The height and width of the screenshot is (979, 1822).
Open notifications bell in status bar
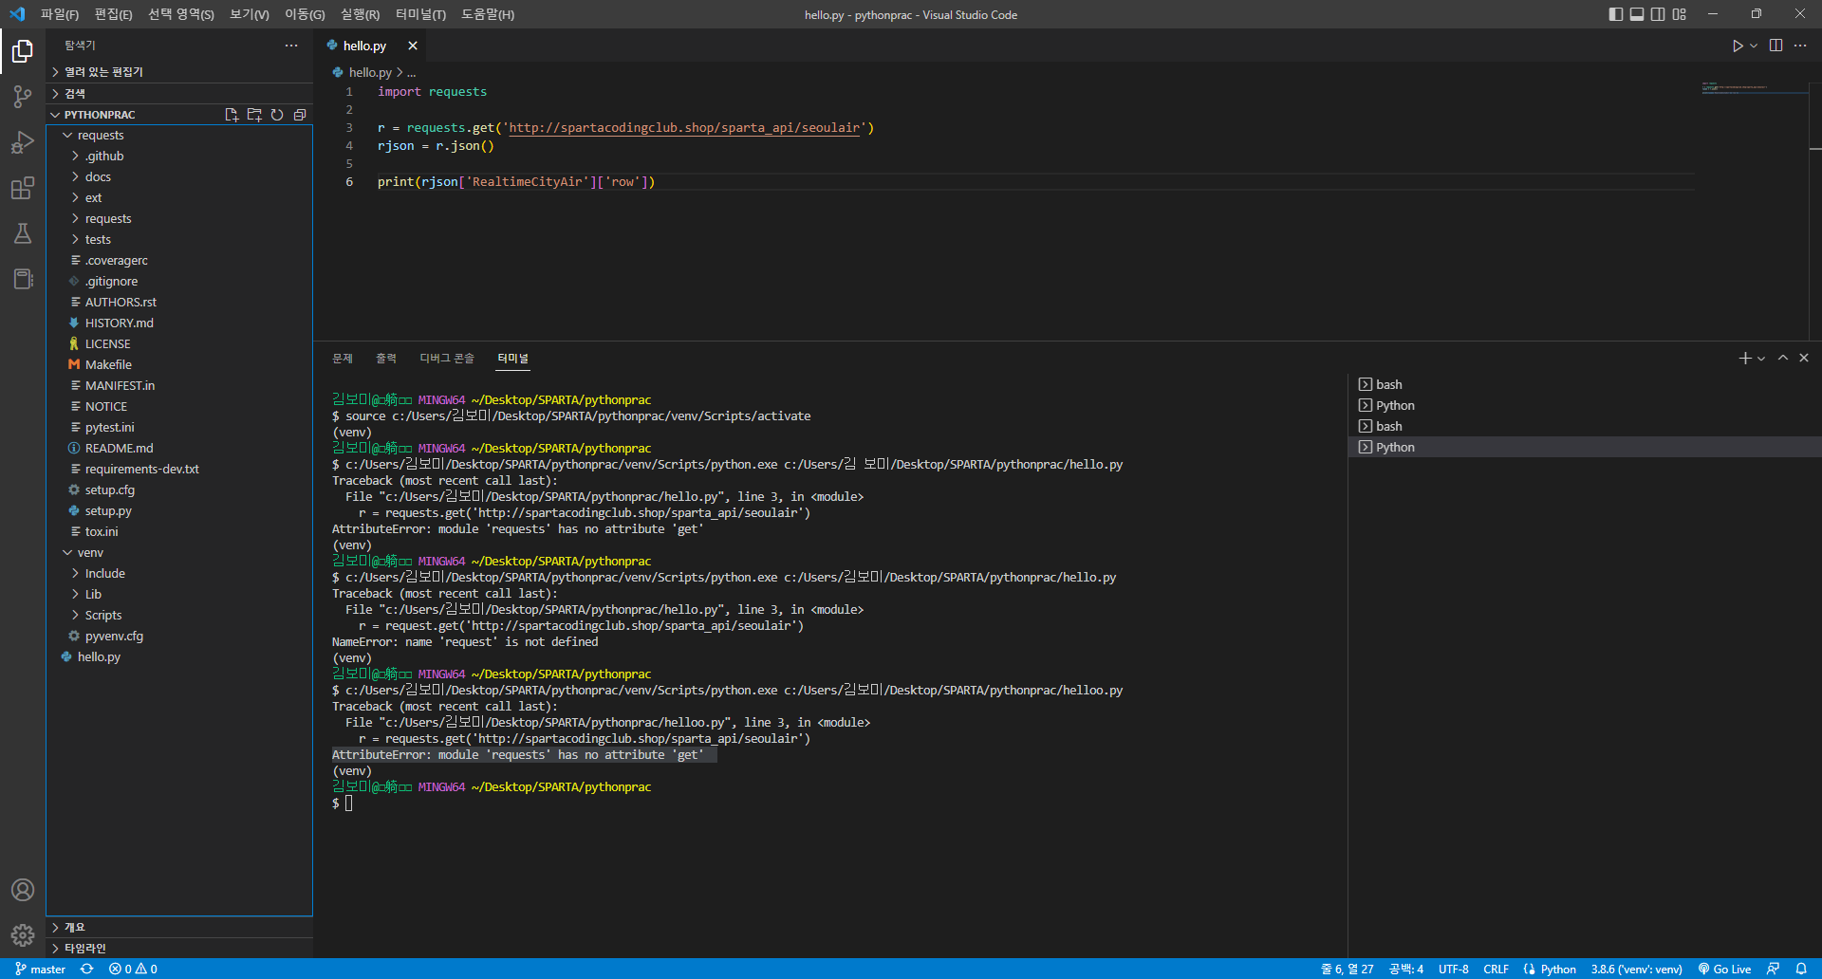pyautogui.click(x=1801, y=969)
